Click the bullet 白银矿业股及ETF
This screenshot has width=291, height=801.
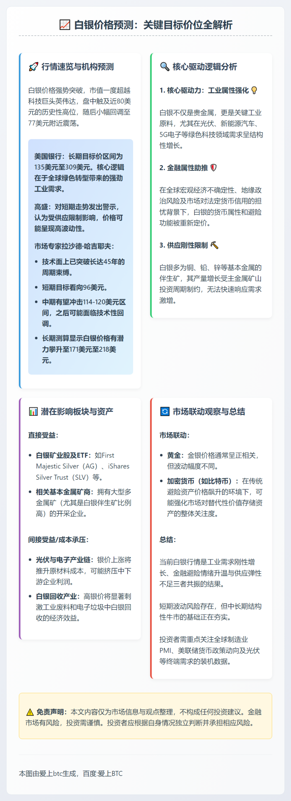click(x=83, y=466)
